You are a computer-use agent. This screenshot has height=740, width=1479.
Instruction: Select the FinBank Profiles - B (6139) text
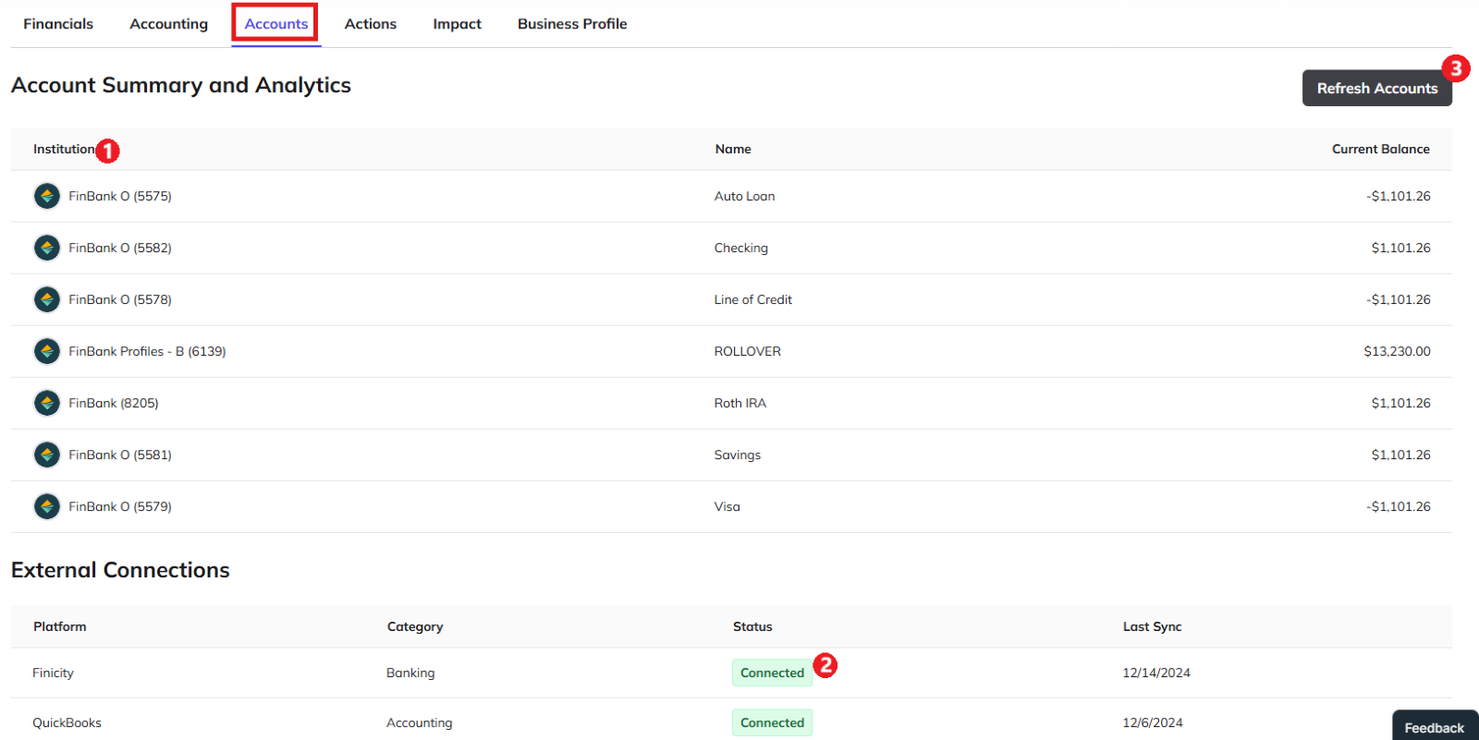(x=147, y=351)
